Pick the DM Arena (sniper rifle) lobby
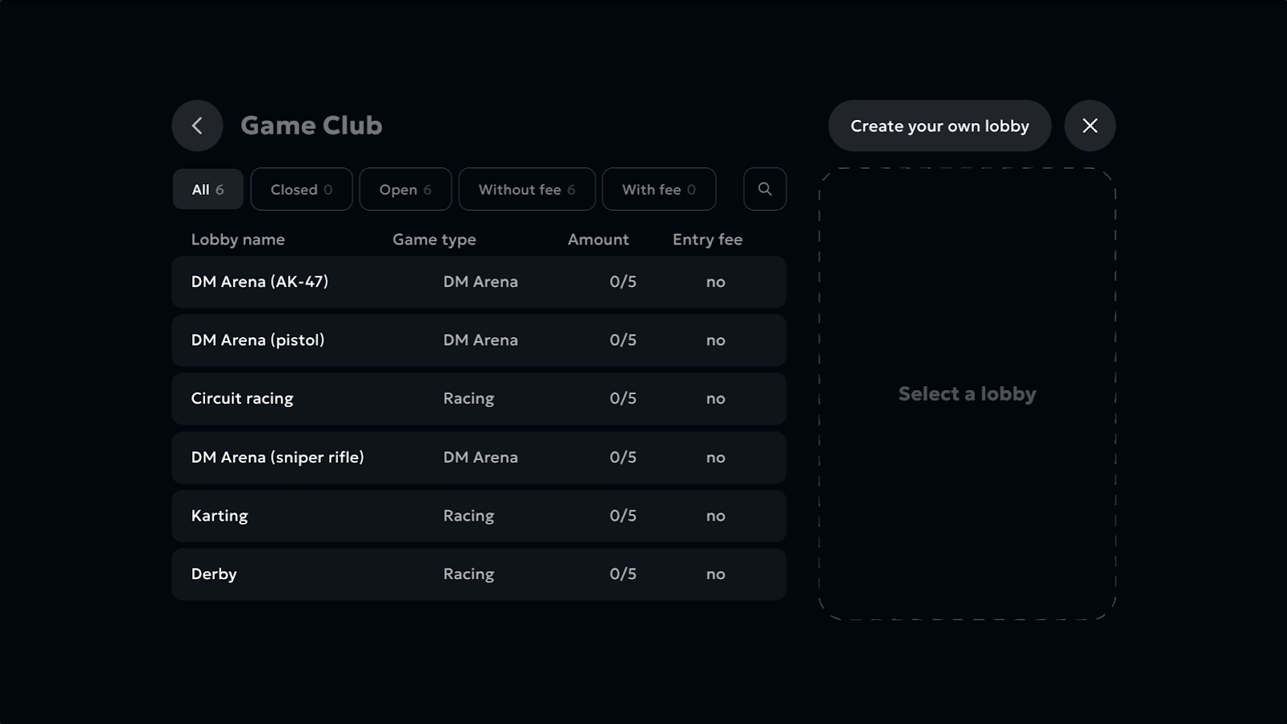The height and width of the screenshot is (724, 1287). [x=479, y=457]
